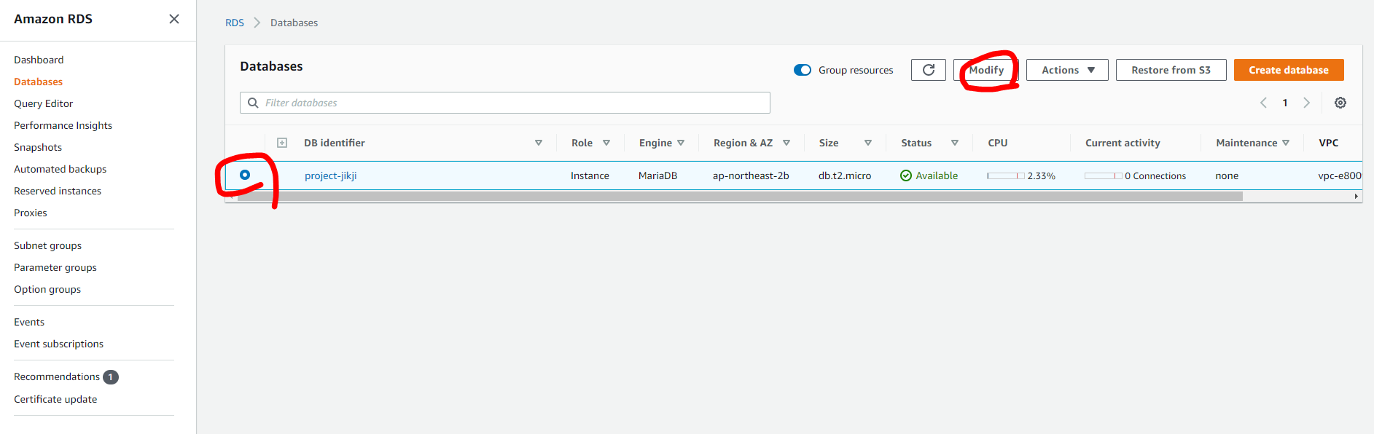
Task: Open Automated backups in sidebar
Action: pos(60,169)
